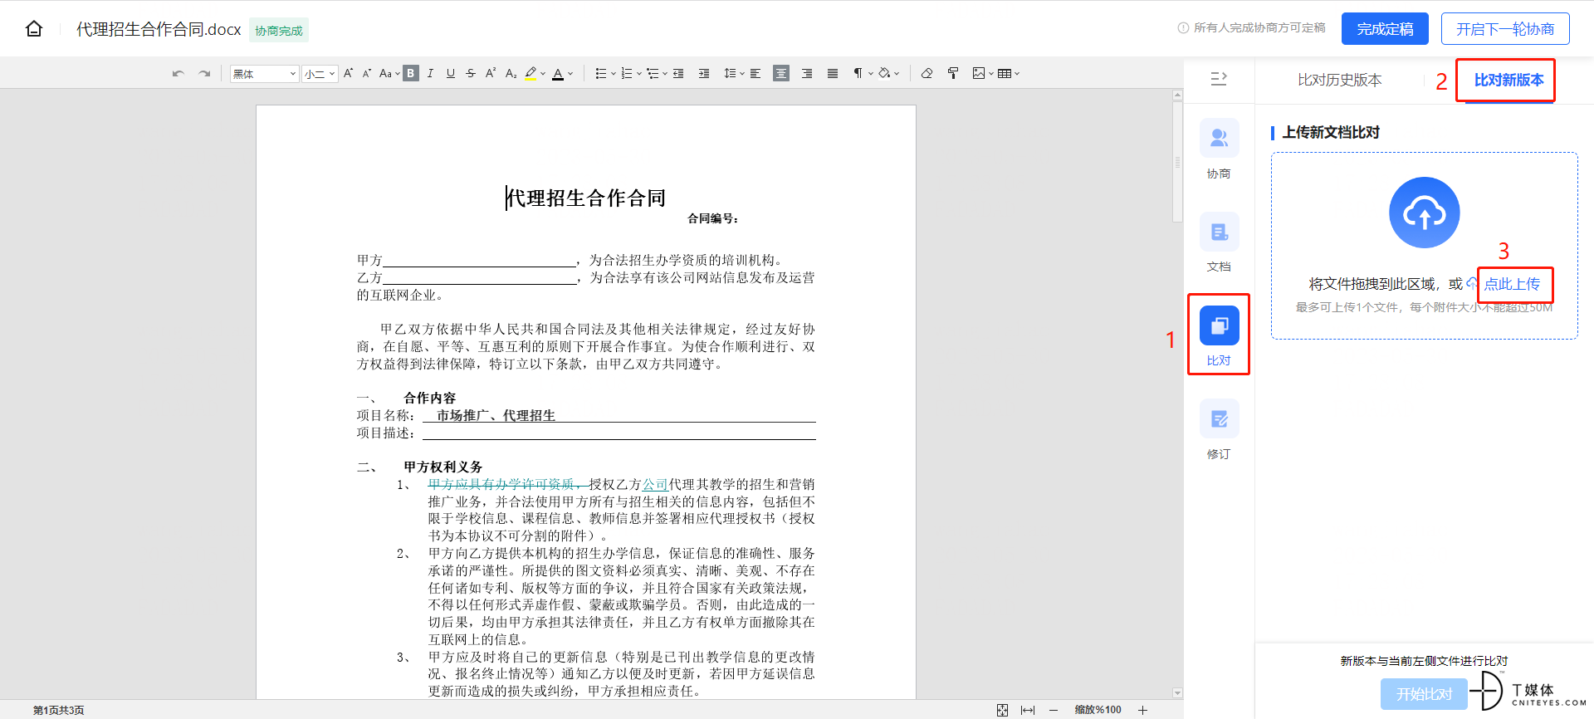Switch to 比对历史版本 tab
The image size is (1594, 719).
point(1339,80)
